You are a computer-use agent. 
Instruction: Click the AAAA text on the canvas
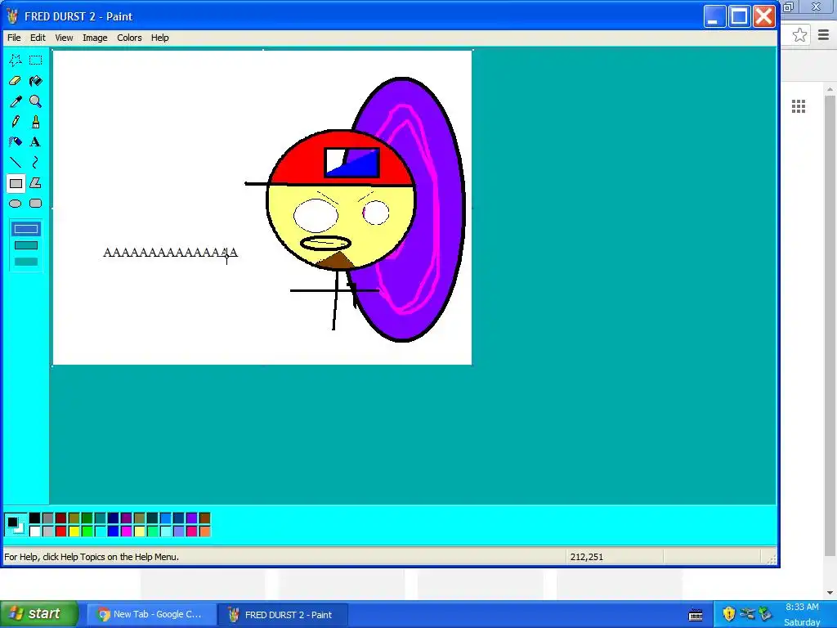[x=170, y=253]
